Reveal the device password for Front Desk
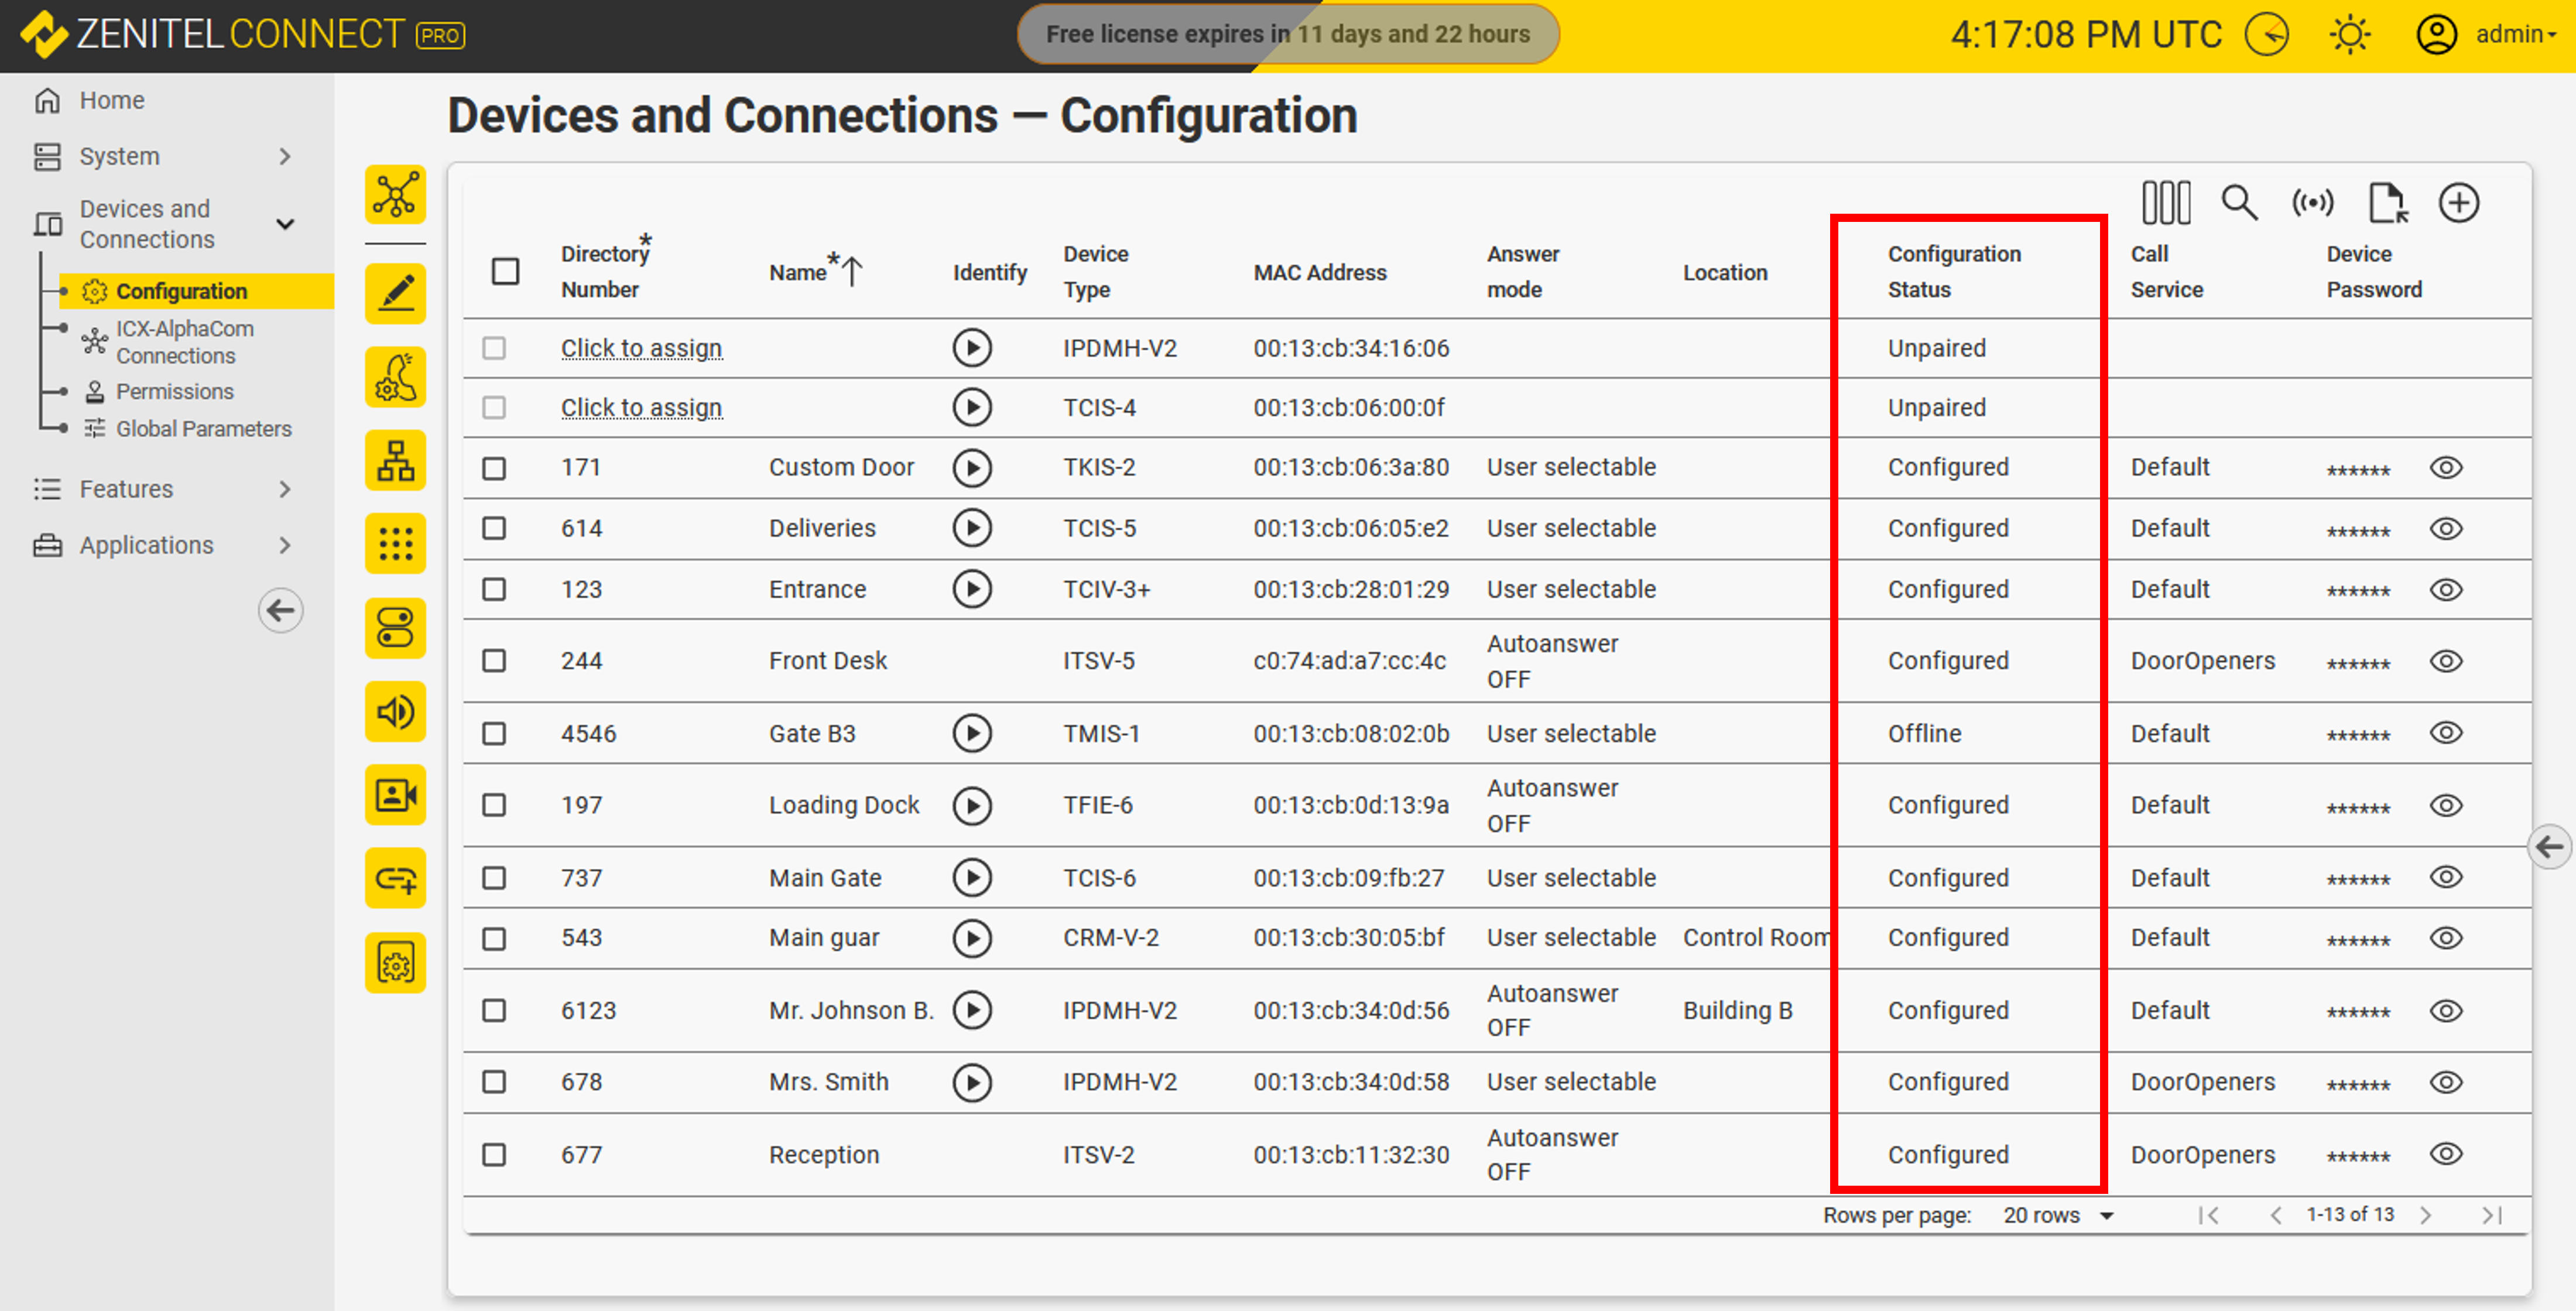2576x1311 pixels. coord(2445,661)
